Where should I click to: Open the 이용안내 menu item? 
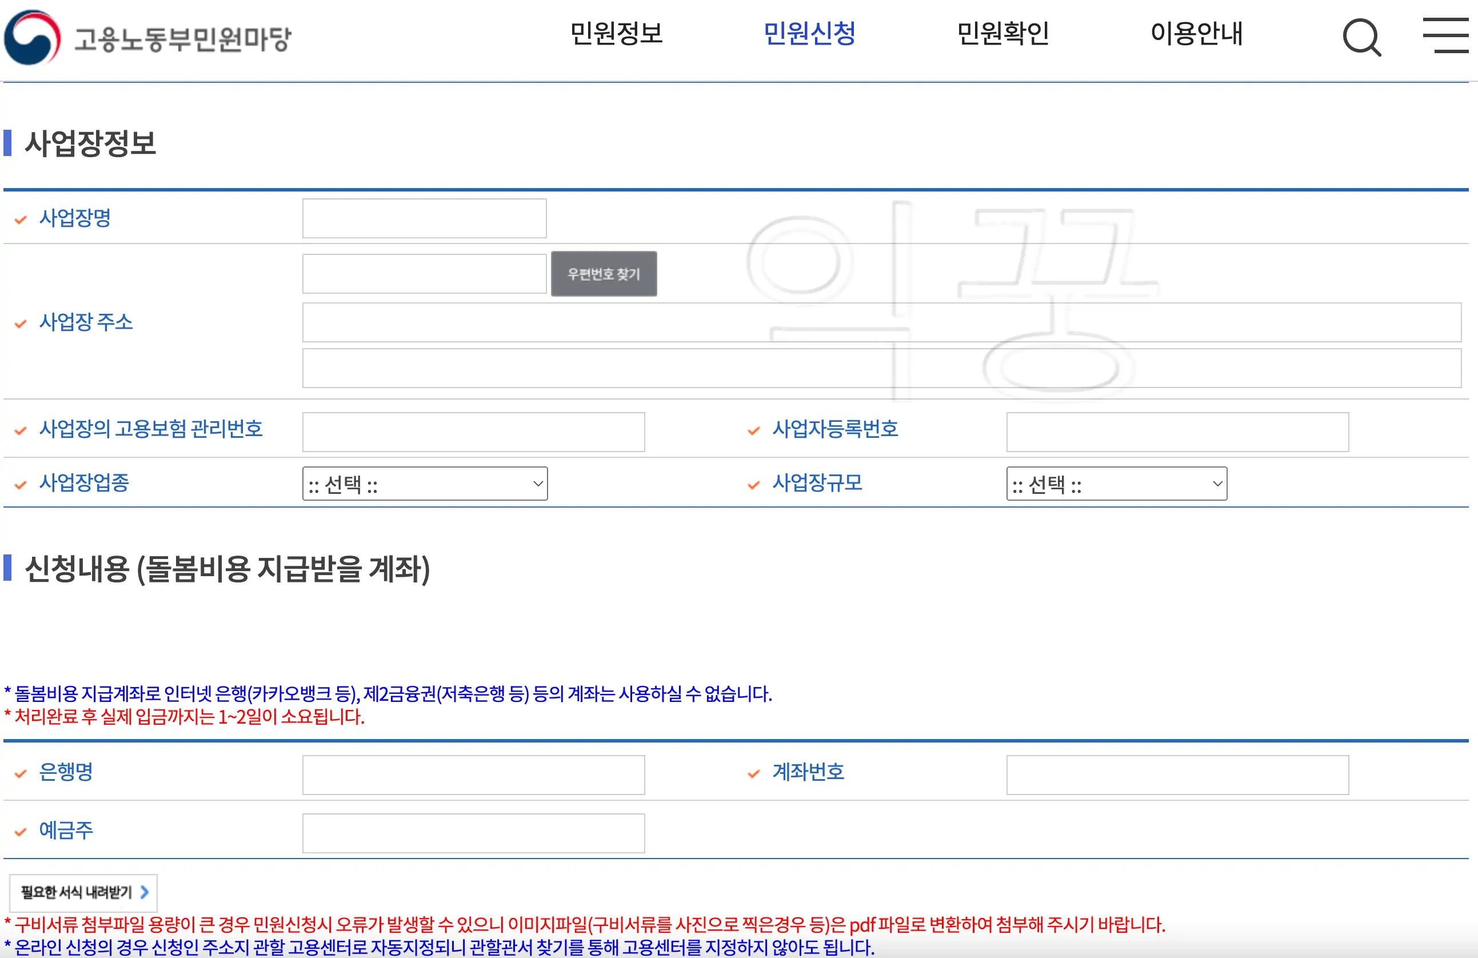click(1197, 35)
